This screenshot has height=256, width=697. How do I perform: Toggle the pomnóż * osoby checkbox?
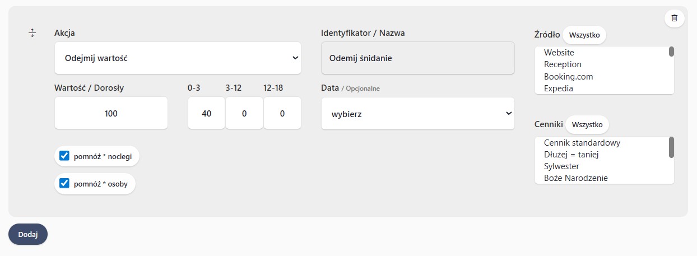coord(64,183)
